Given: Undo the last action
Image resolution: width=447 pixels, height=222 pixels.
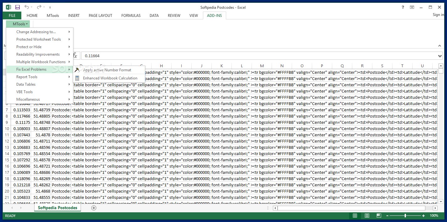Looking at the screenshot, I should [27, 7].
